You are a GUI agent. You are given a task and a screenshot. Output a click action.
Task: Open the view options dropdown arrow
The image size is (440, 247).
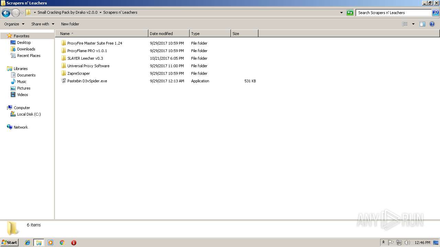coord(413,24)
